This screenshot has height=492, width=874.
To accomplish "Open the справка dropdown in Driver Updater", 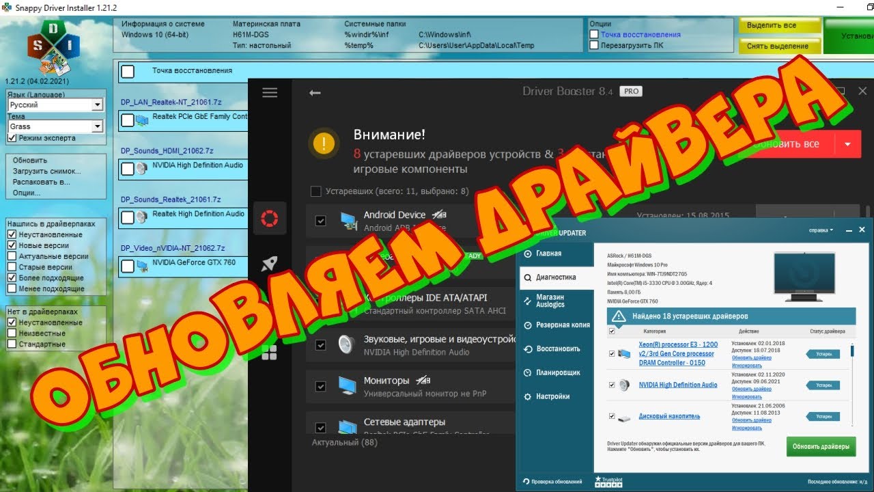I will pyautogui.click(x=821, y=230).
